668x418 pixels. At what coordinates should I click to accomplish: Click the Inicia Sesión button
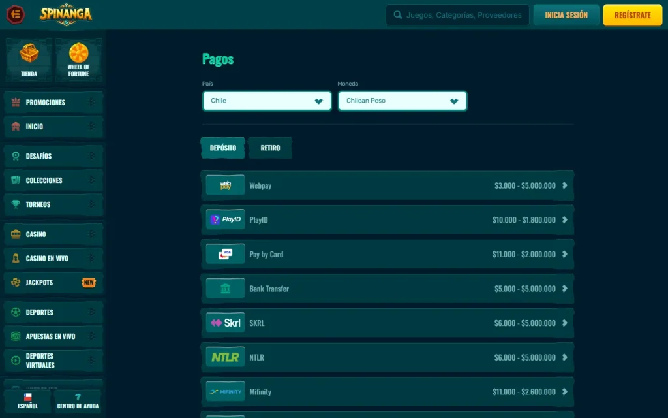(566, 15)
